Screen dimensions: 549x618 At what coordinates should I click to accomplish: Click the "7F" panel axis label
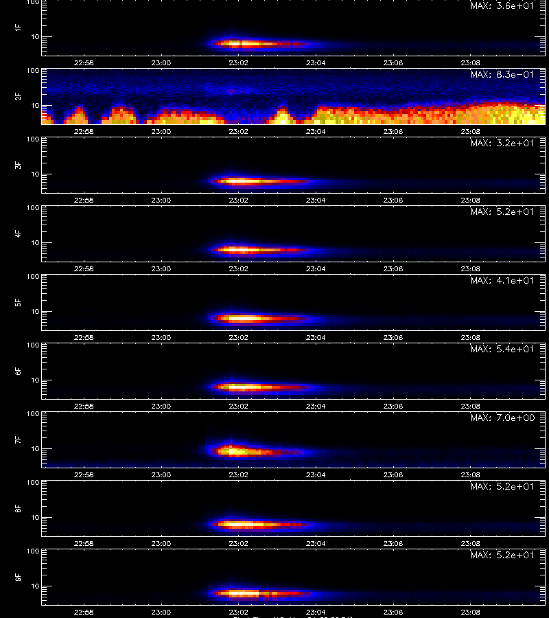pos(18,439)
